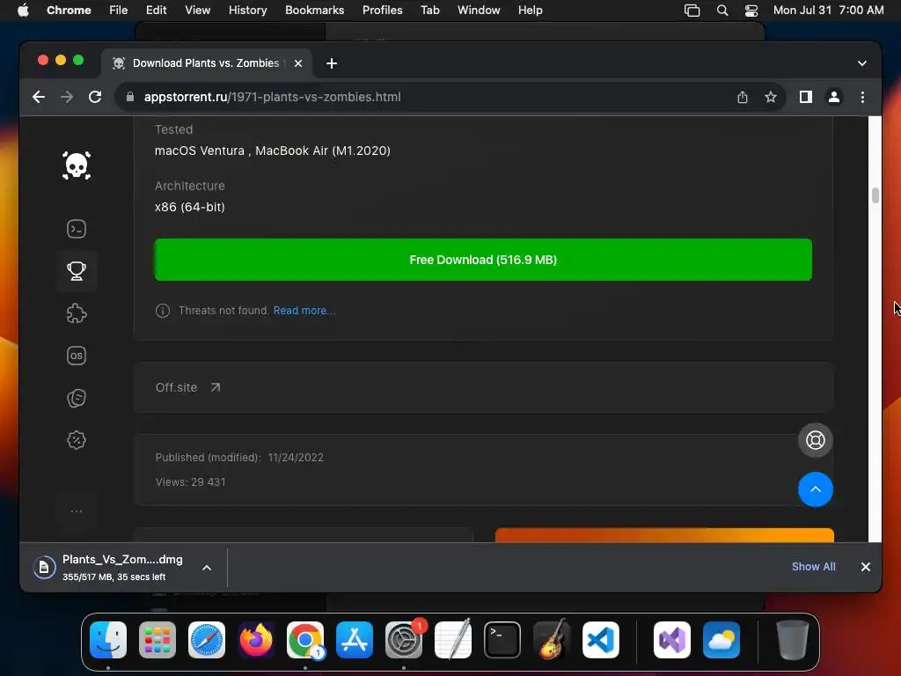
Task: Expand the tab search chevron in tab strip
Action: click(x=862, y=63)
